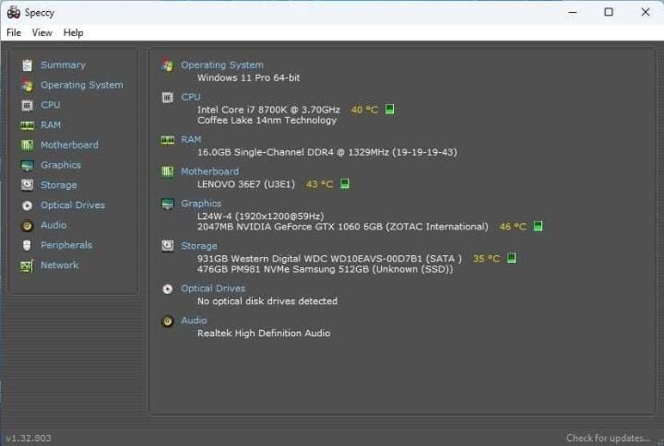Click the Summary clipboard icon in sidebar
664x446 pixels.
click(x=27, y=65)
